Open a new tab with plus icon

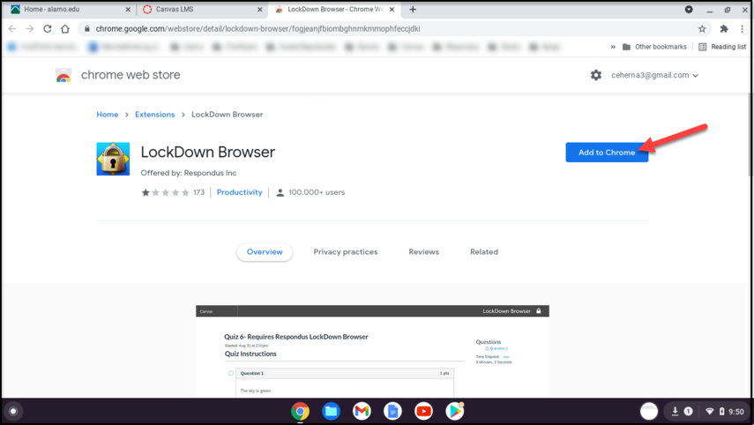[413, 10]
